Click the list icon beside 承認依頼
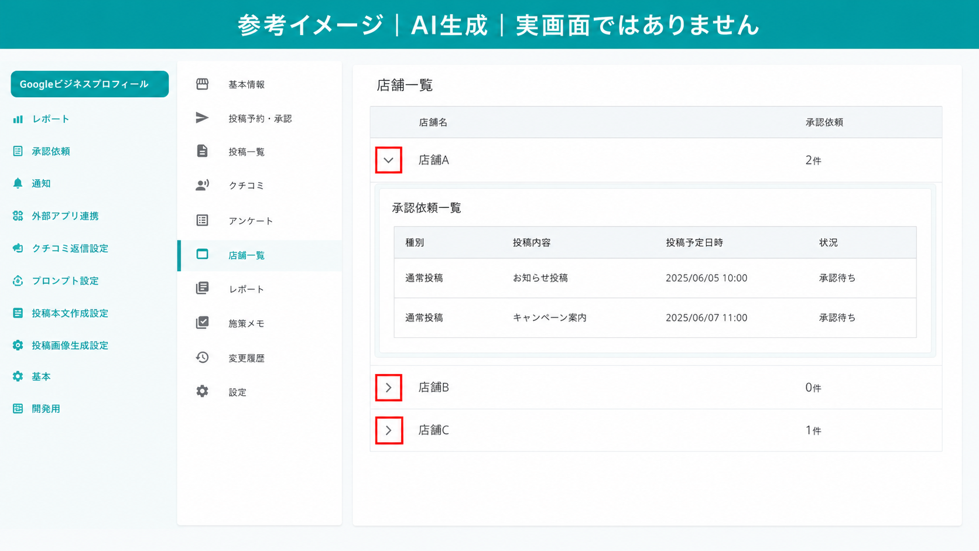The image size is (979, 551). point(18,151)
